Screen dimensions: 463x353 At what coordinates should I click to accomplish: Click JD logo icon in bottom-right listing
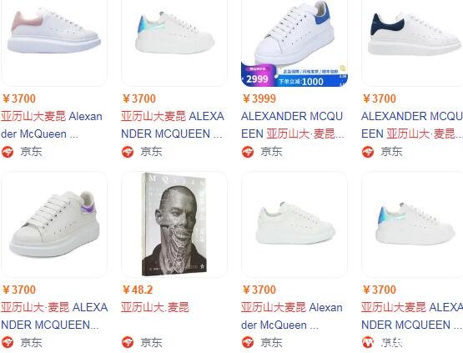click(368, 342)
